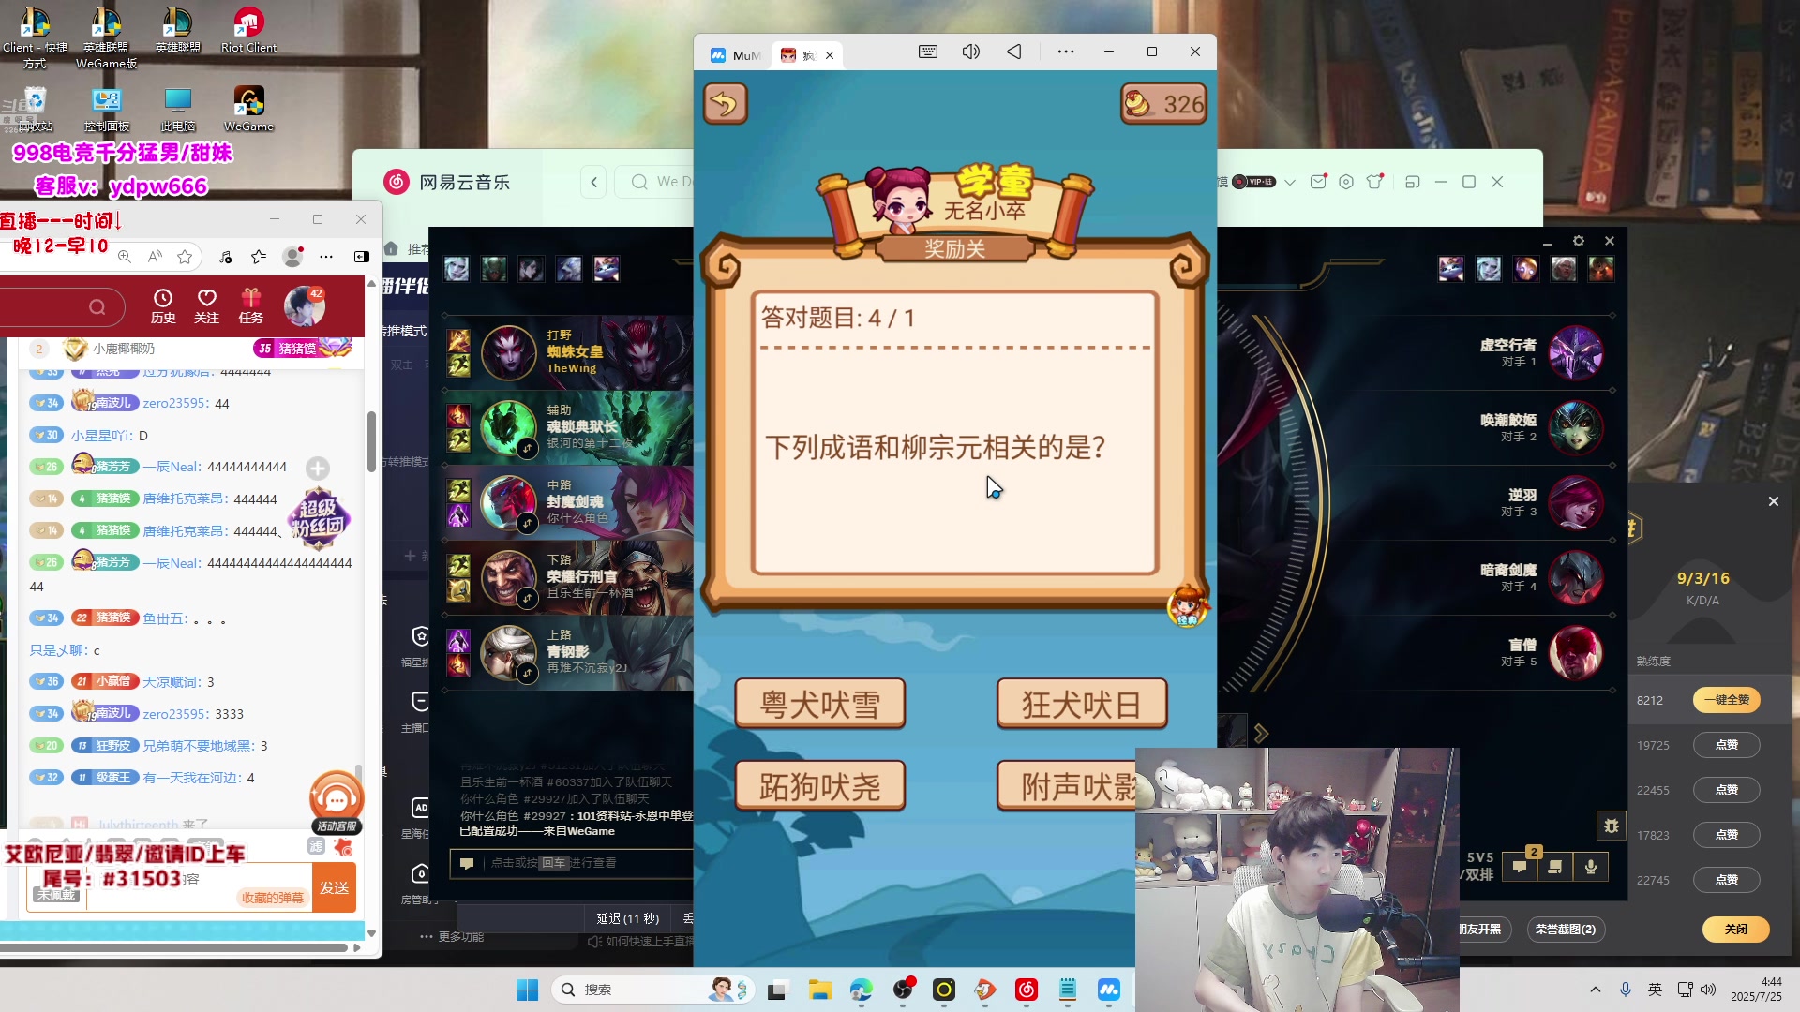Open Windows Start menu
The image size is (1800, 1012).
[x=528, y=990]
